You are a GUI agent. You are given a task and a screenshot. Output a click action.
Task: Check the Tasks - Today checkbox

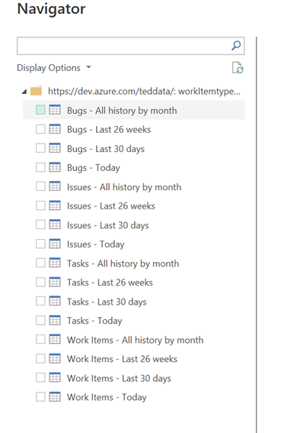pyautogui.click(x=40, y=320)
